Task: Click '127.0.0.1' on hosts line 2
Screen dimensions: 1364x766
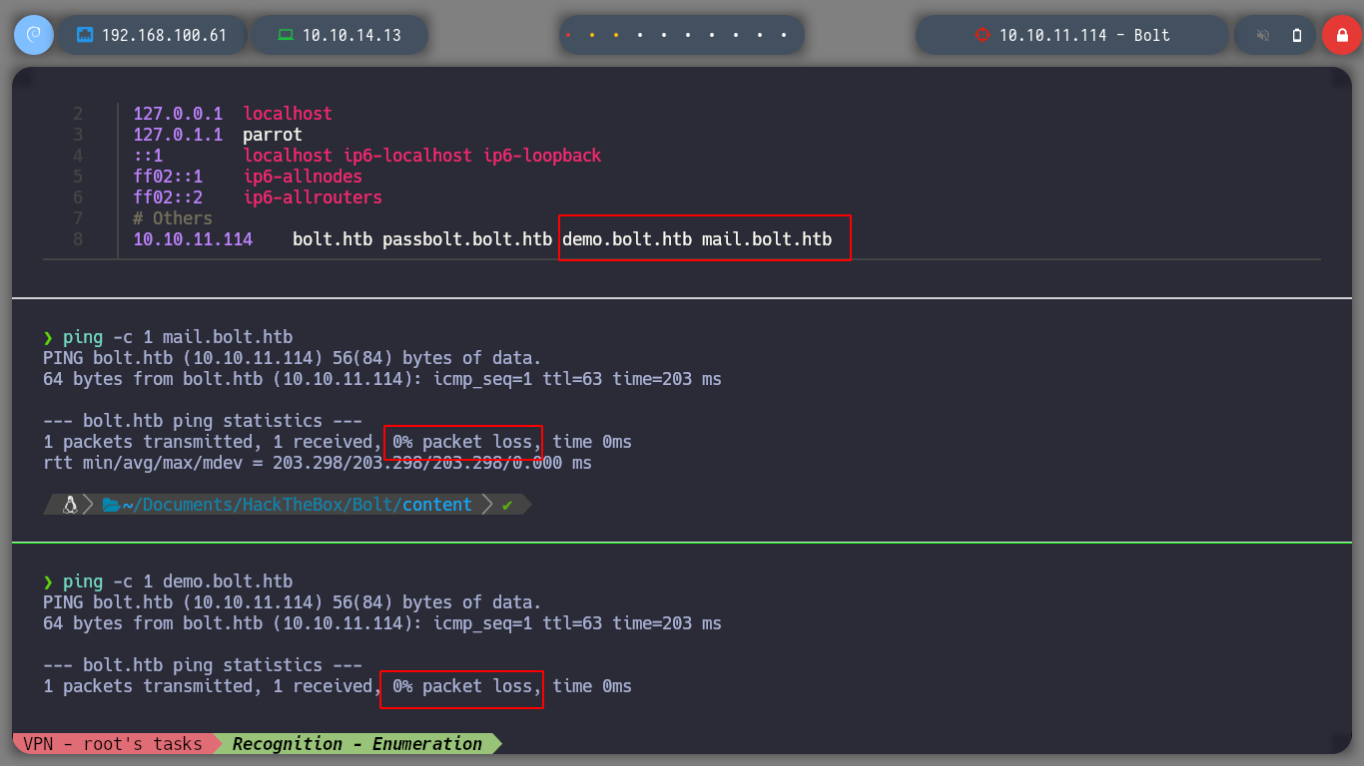Action: click(x=178, y=114)
